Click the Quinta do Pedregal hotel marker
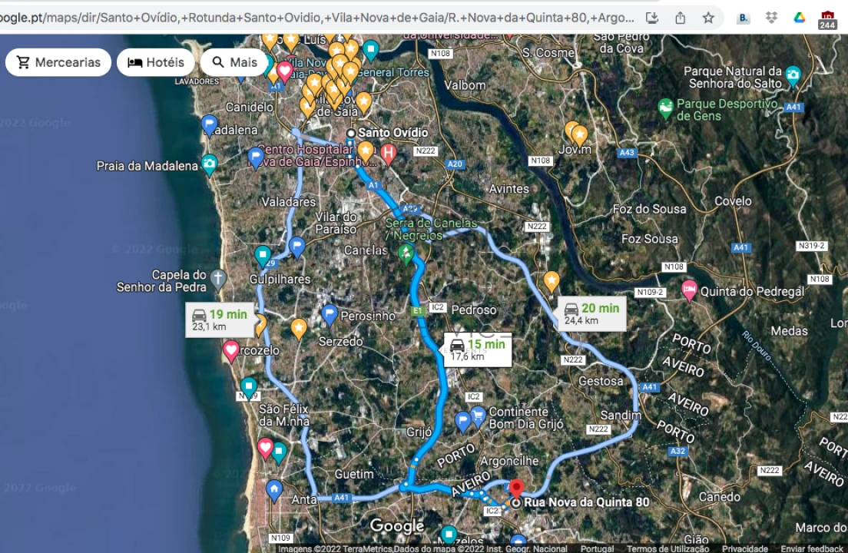This screenshot has height=553, width=848. pyautogui.click(x=689, y=290)
